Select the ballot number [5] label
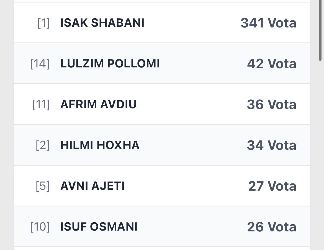This screenshot has height=250, width=324. pos(43,186)
